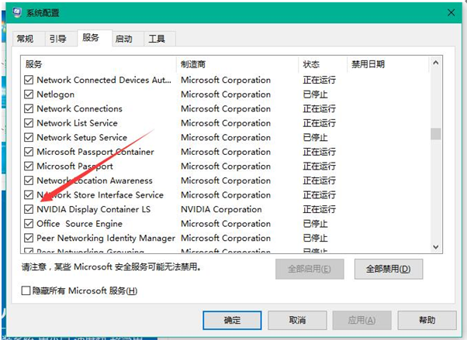Image resolution: width=467 pixels, height=340 pixels.
Task: Check 隐藏所有 Microsoft 服务 checkbox
Action: pos(26,291)
